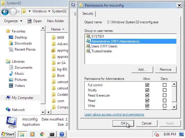Toggle Allow checkbox for Write

coord(147,106)
